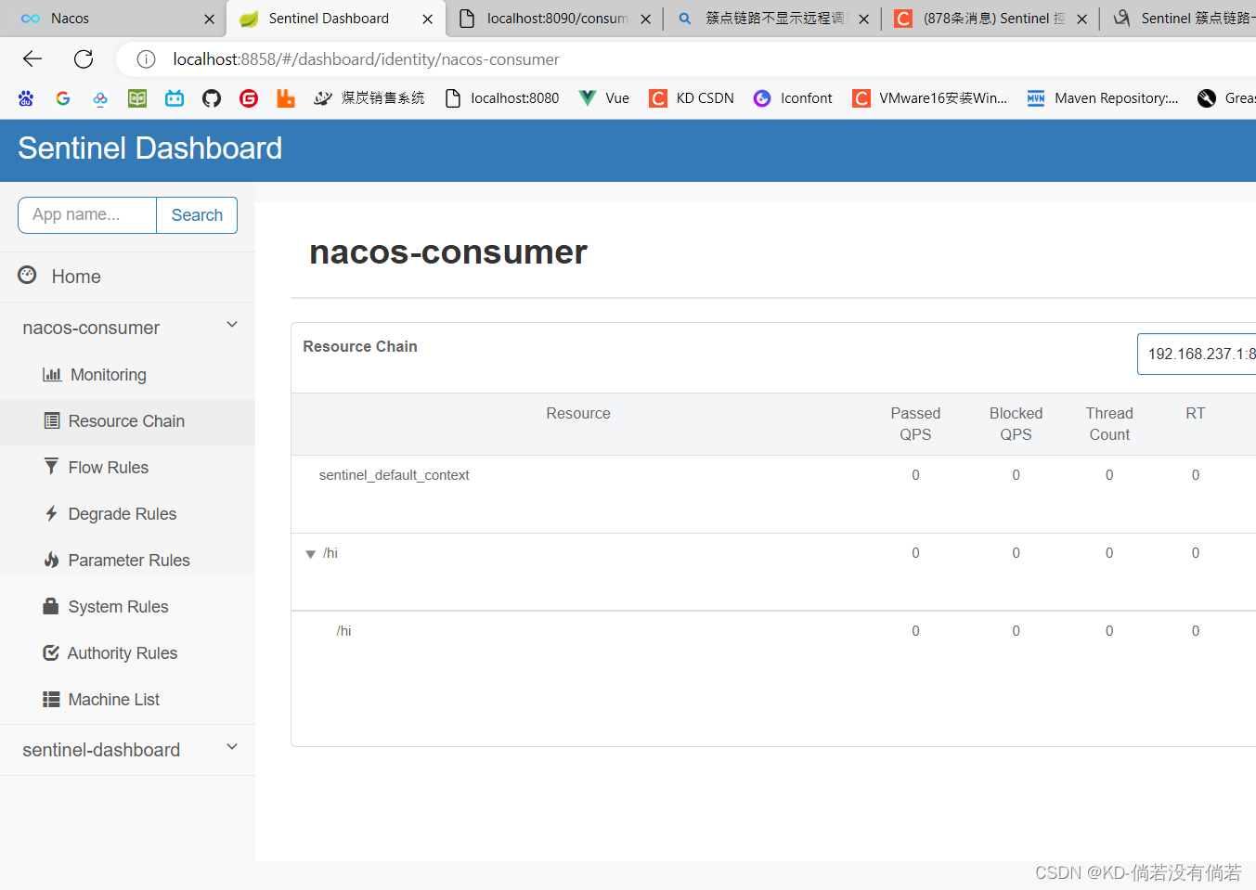Click the Resource Chain list icon
This screenshot has height=890, width=1256.
pos(52,420)
